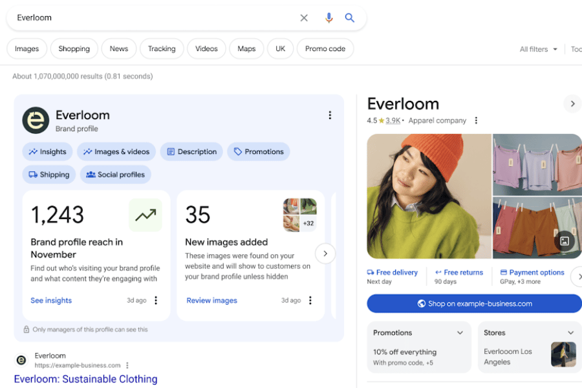This screenshot has width=582, height=388.
Task: Click the Review images link
Action: click(x=211, y=300)
